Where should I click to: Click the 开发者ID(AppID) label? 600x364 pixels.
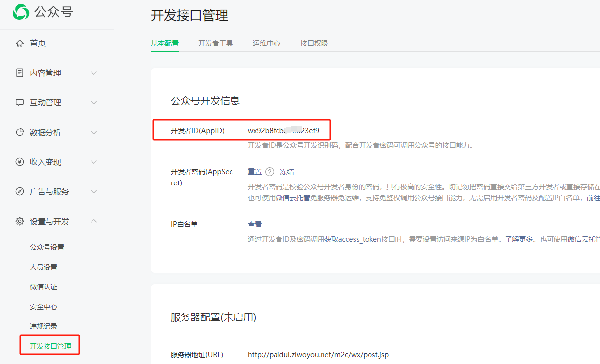point(197,131)
